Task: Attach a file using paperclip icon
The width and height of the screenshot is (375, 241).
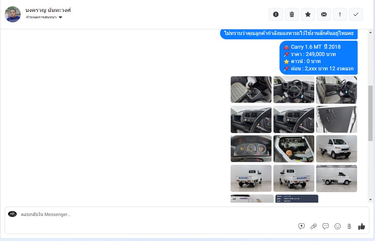Action: [314, 226]
